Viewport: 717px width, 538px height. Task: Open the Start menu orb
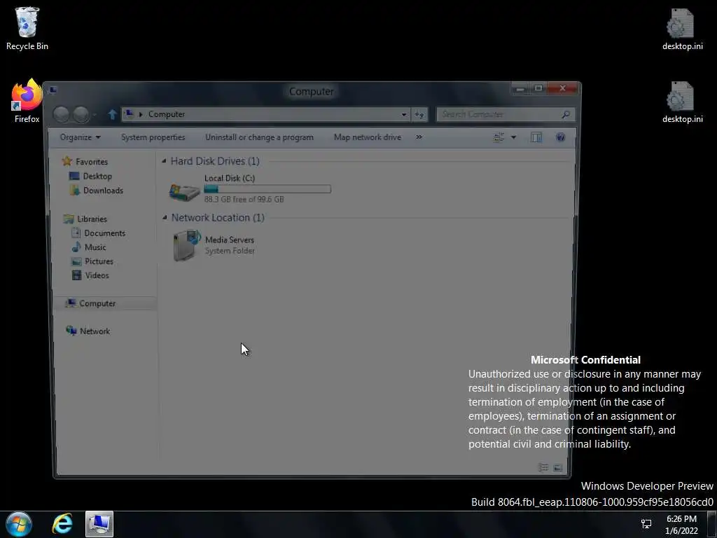click(x=19, y=524)
